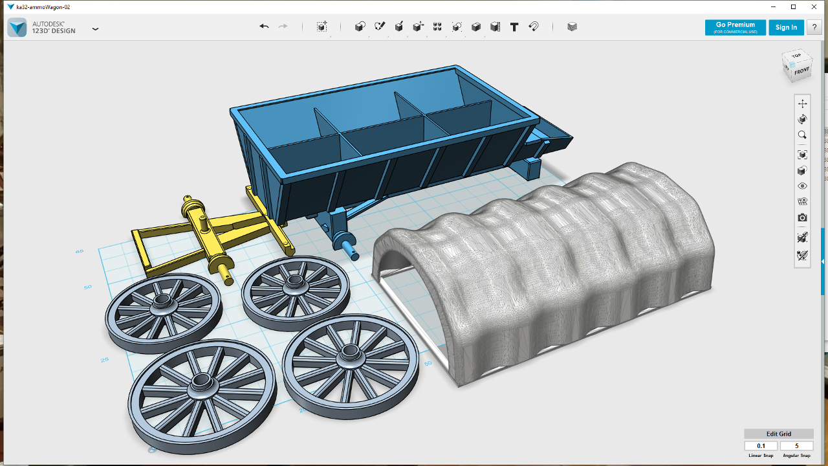Open the Pattern tools
The image size is (828, 466).
437,27
